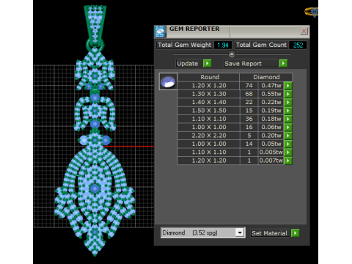Click the count cell showing 16
Image resolution: width=352 pixels, height=264 pixels.
(249, 127)
